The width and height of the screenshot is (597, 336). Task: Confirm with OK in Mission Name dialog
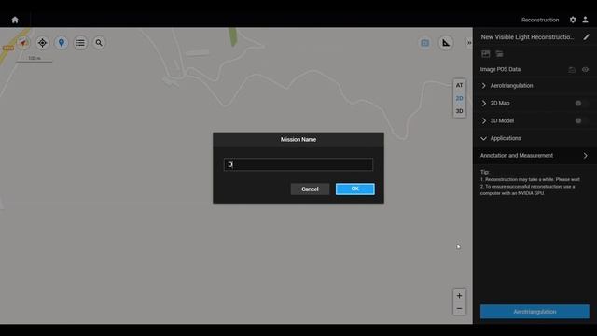pos(354,189)
